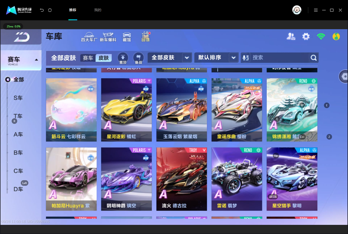
Task: Select the 星河逐影 橘虹 car card
Action: pyautogui.click(x=126, y=110)
